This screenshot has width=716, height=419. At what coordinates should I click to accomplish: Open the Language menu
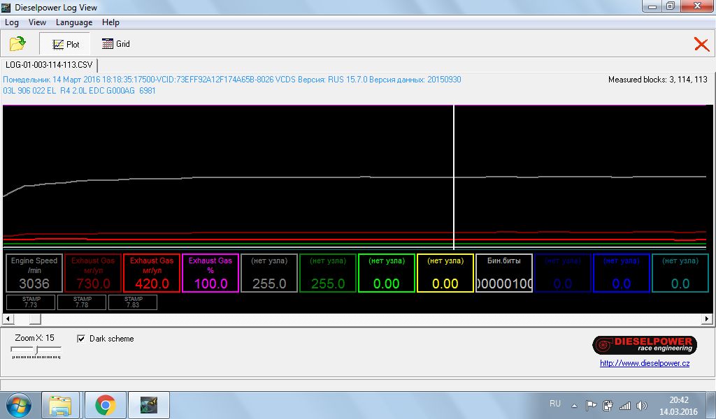(x=74, y=22)
